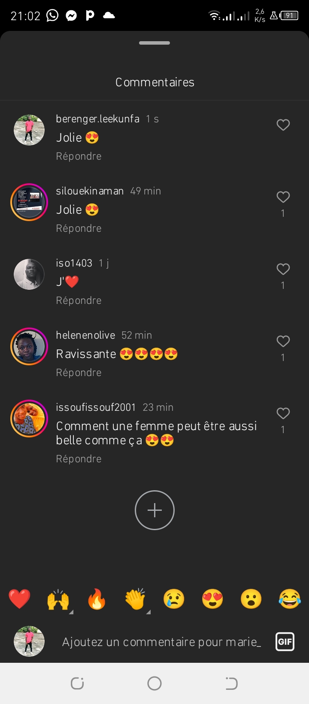Tap the fire emoji quick reaction
This screenshot has width=309, height=704.
pos(97,599)
